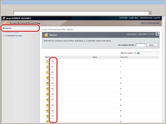166x124 pixels.
Task: Click the Box Number input field
Action: click(x=141, y=45)
